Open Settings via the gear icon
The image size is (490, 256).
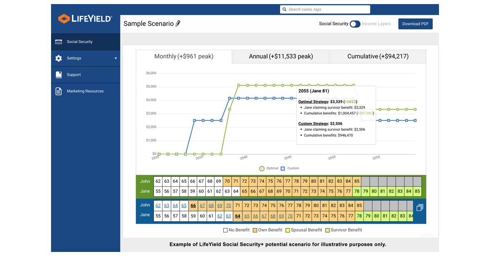point(58,58)
